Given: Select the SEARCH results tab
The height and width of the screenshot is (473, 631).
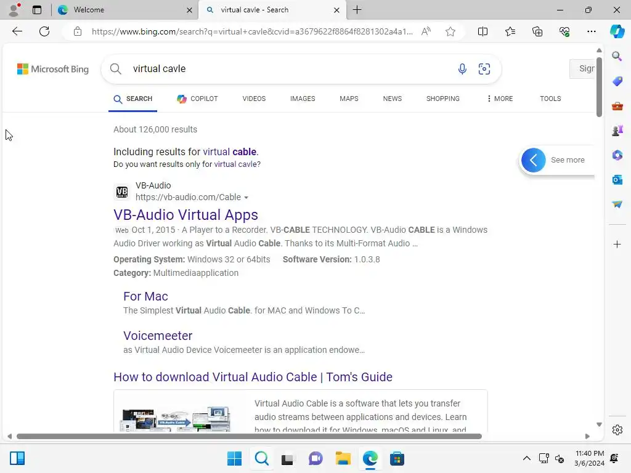Looking at the screenshot, I should 133,99.
